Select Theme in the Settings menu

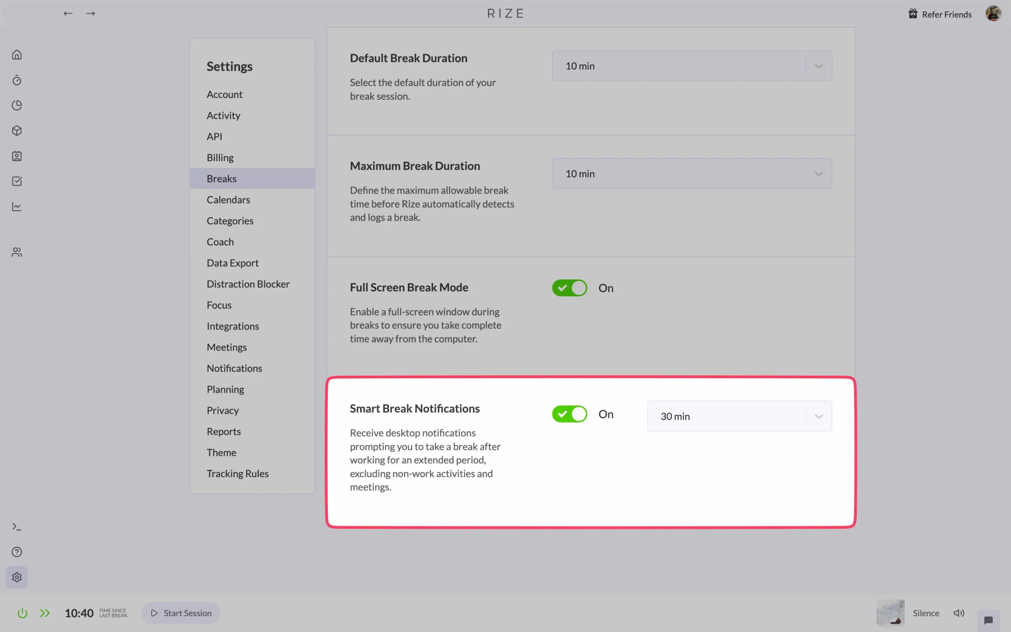point(252,452)
